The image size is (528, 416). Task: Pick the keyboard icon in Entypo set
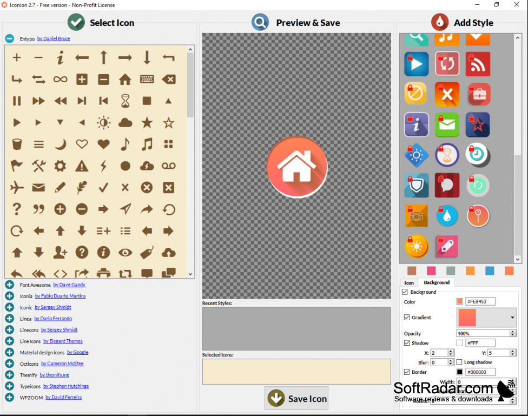(147, 80)
